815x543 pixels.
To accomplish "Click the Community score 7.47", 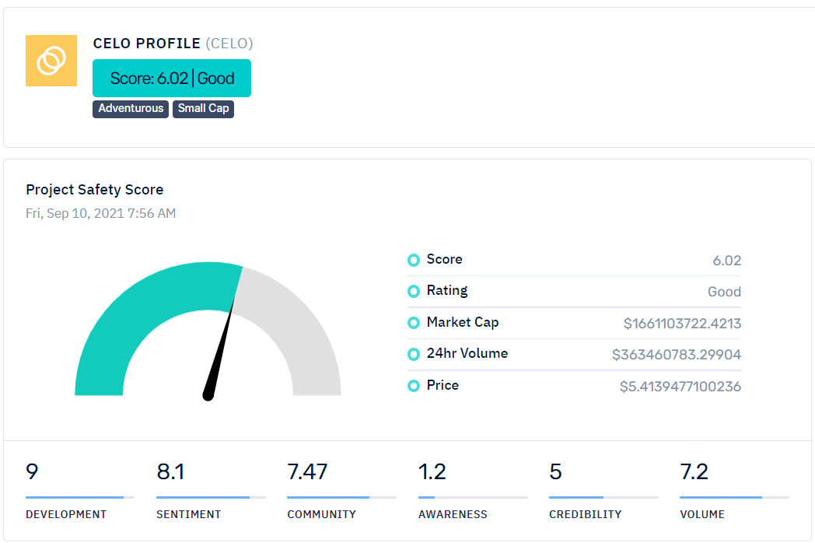I will (307, 471).
